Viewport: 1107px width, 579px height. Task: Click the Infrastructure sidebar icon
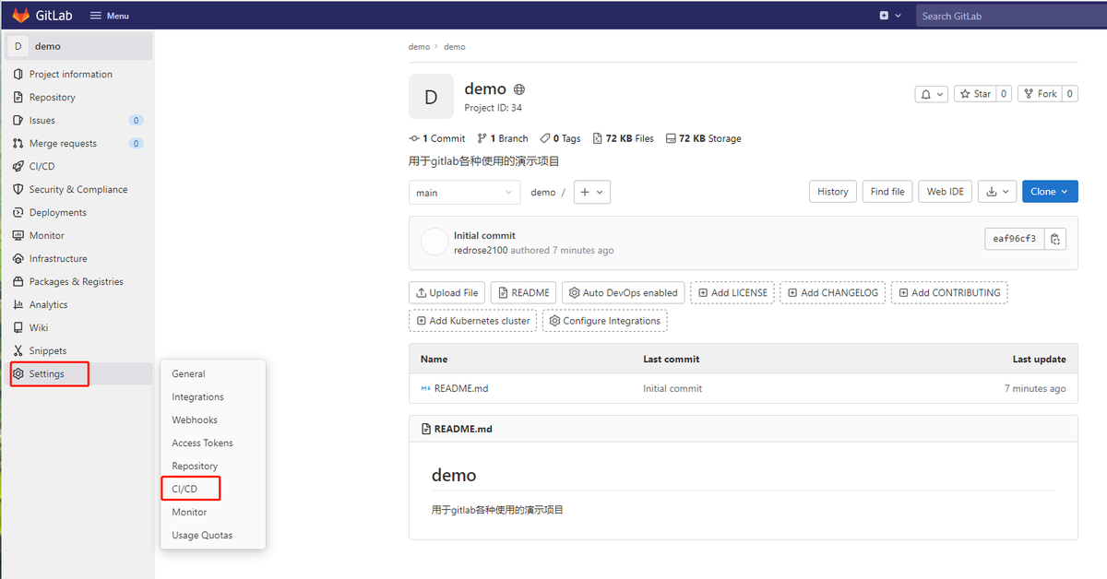(18, 258)
